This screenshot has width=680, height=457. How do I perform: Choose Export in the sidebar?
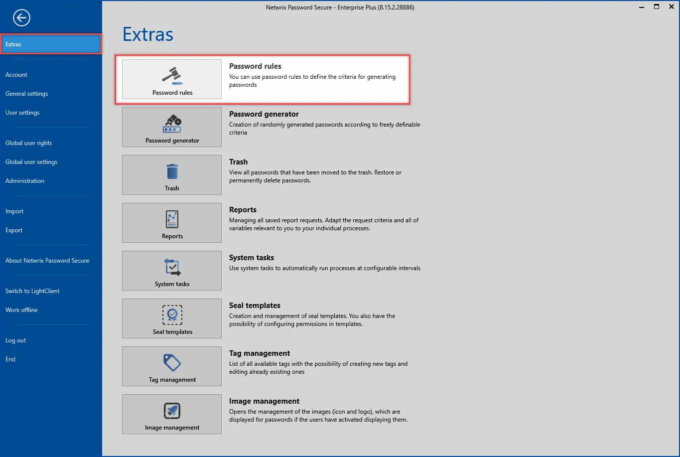[14, 230]
